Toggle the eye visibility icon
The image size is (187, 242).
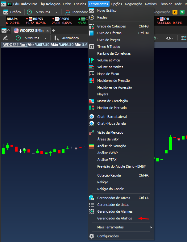pyautogui.click(x=168, y=38)
